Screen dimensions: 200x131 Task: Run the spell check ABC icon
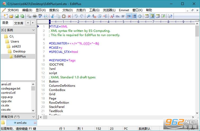tap(40, 16)
